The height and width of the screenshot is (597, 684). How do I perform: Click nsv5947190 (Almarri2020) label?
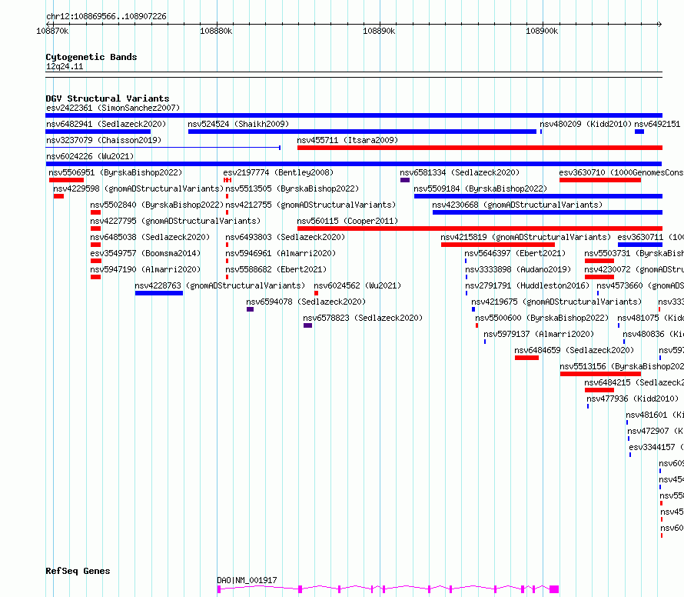[145, 269]
